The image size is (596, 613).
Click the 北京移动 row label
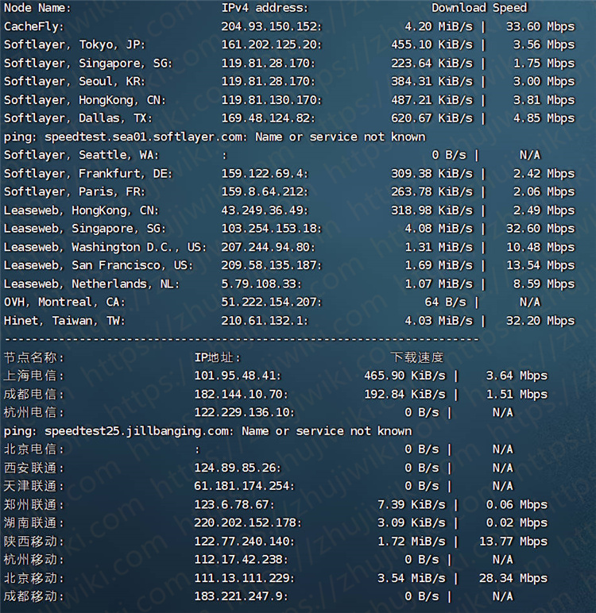33,578
